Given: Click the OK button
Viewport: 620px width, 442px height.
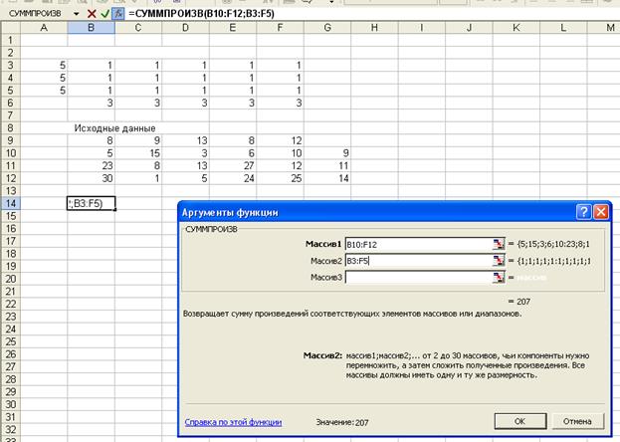Looking at the screenshot, I should pos(520,421).
